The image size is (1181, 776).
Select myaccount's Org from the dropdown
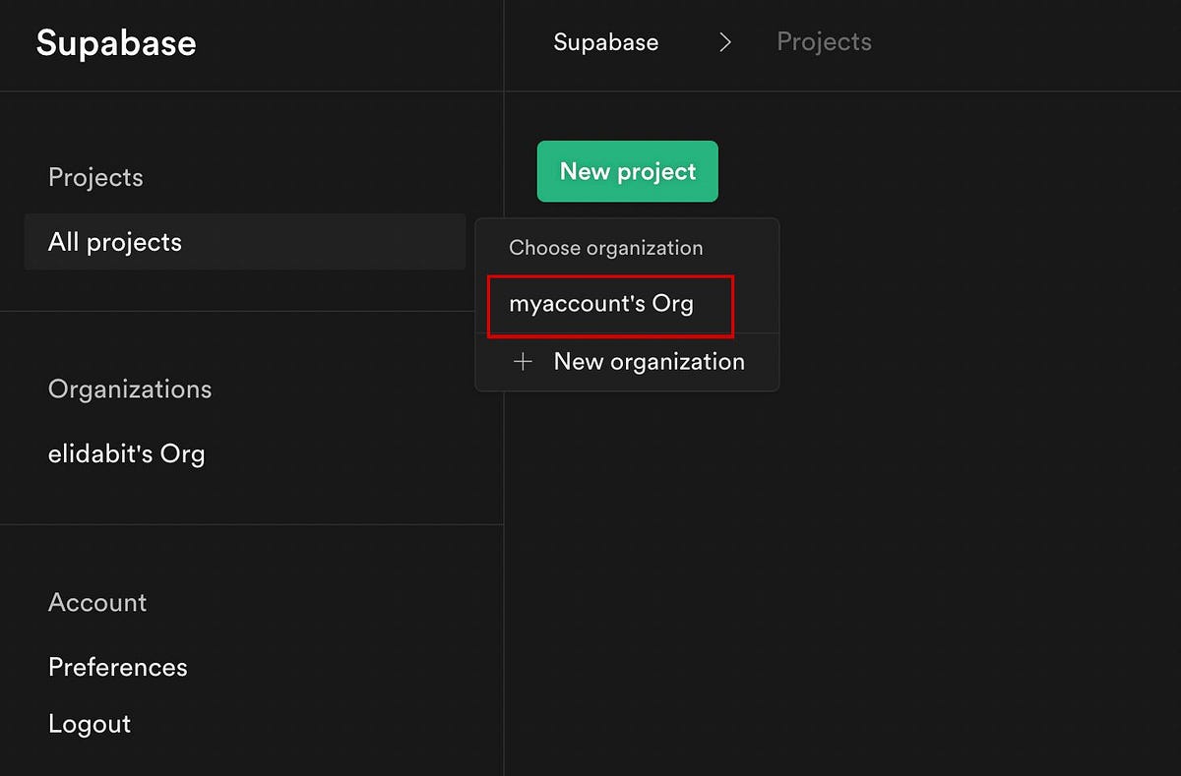click(x=601, y=304)
